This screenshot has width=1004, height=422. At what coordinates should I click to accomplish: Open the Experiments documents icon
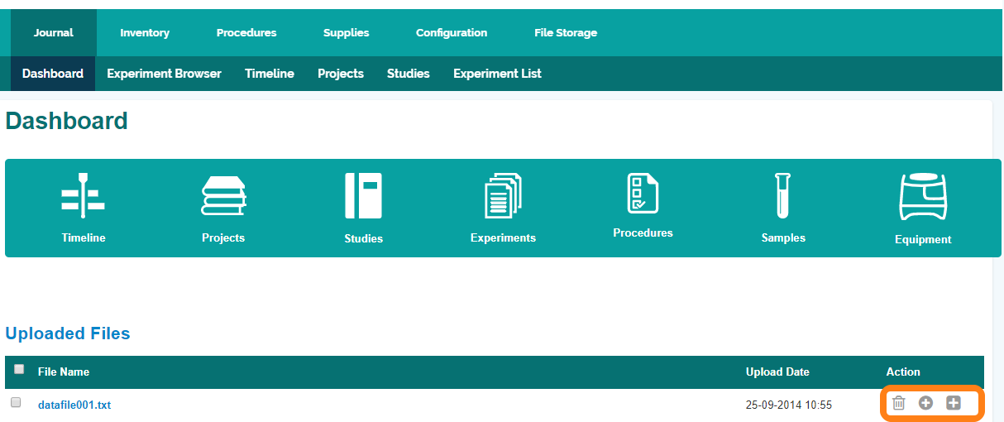(503, 197)
